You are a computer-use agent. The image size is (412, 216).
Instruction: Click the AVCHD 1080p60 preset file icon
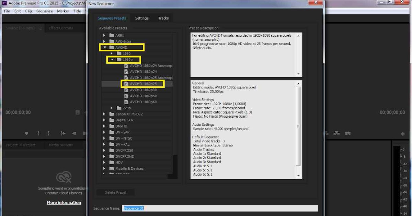[126, 102]
